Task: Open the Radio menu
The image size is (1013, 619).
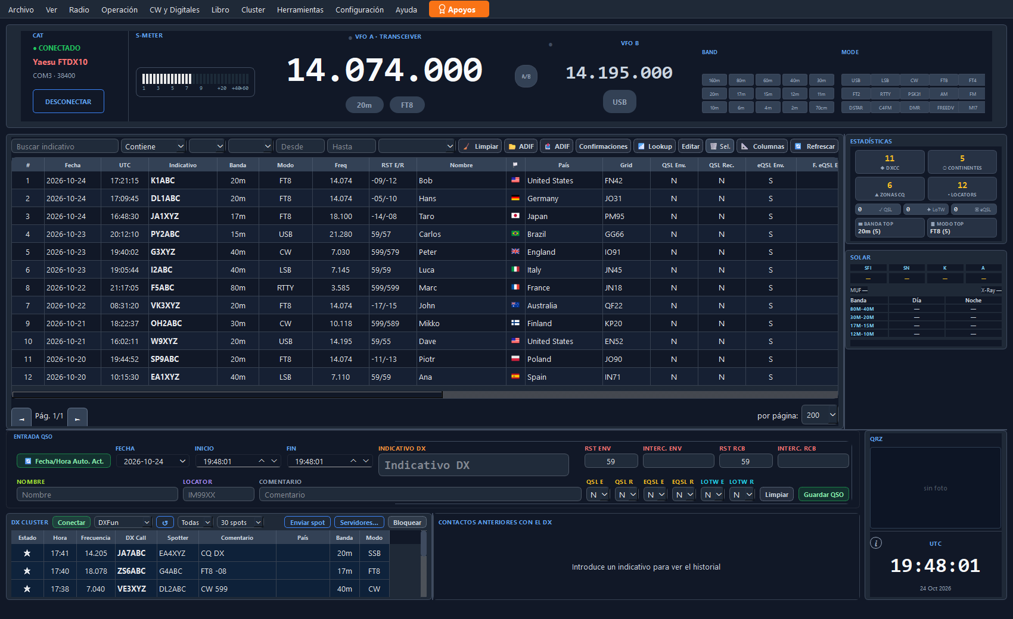Action: coord(79,10)
